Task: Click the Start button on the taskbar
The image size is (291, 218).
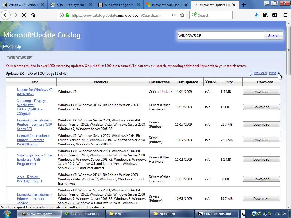Action: click(x=7, y=214)
